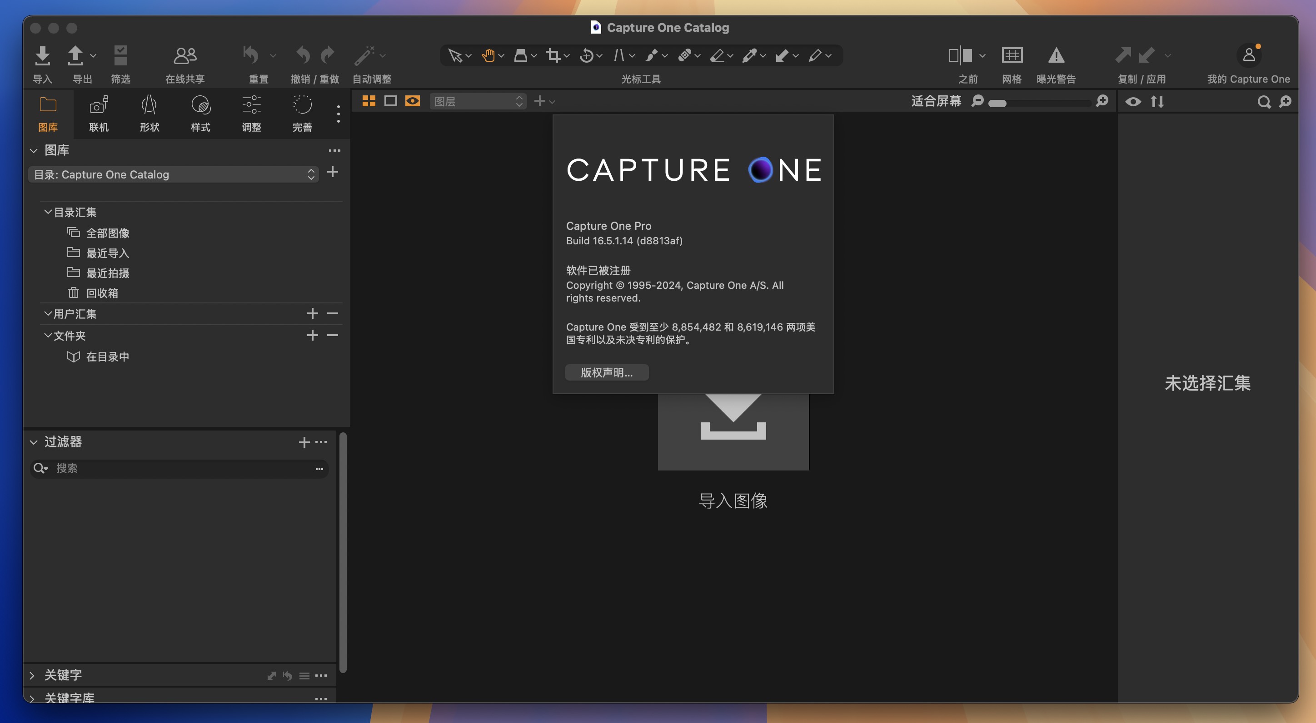
Task: Switch to single image view mode
Action: point(391,101)
